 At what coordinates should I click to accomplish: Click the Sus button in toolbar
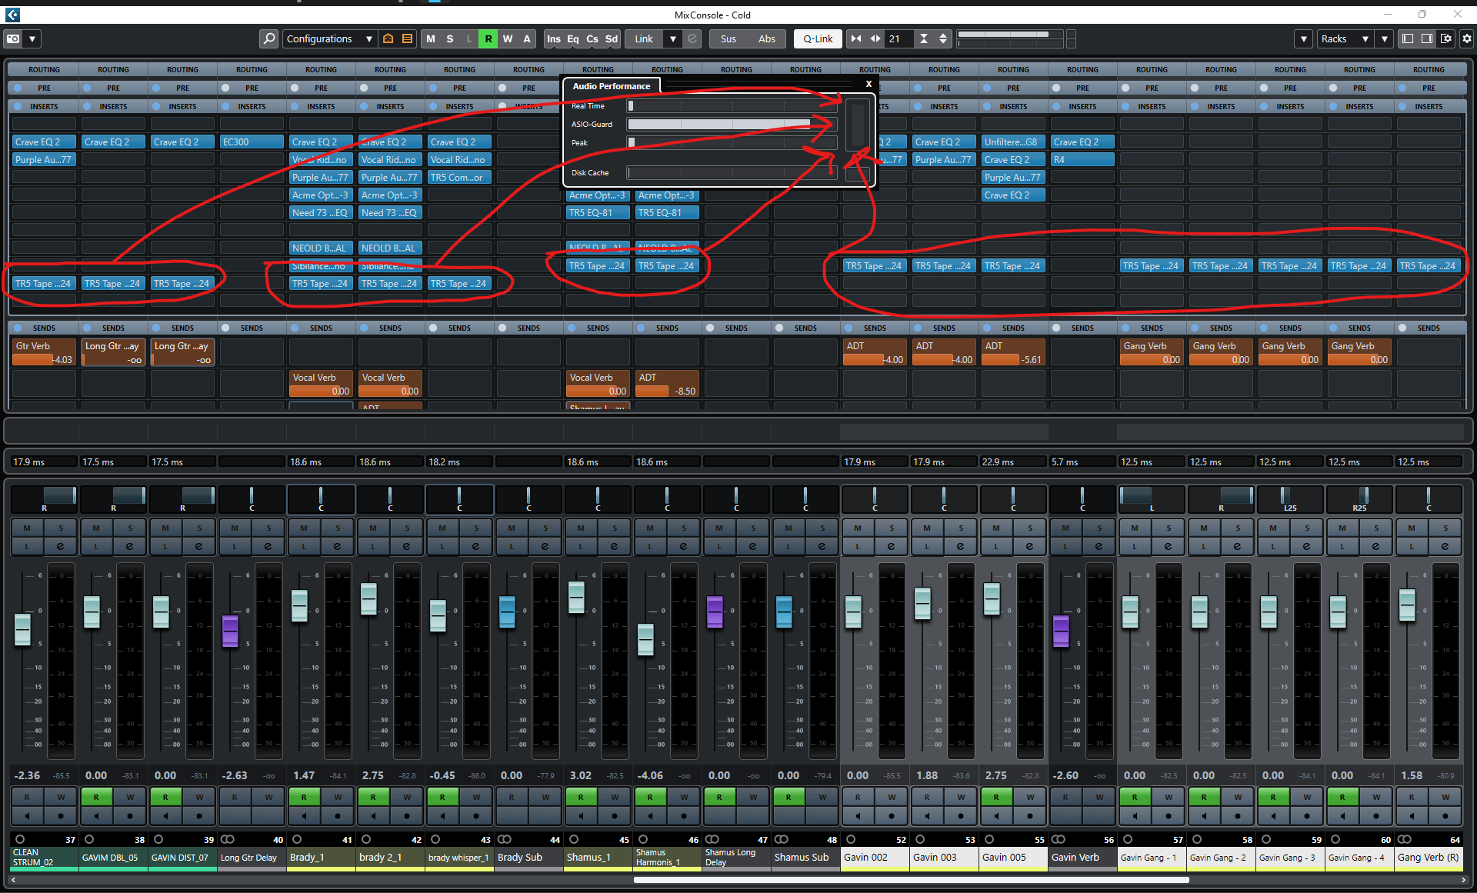tap(728, 38)
